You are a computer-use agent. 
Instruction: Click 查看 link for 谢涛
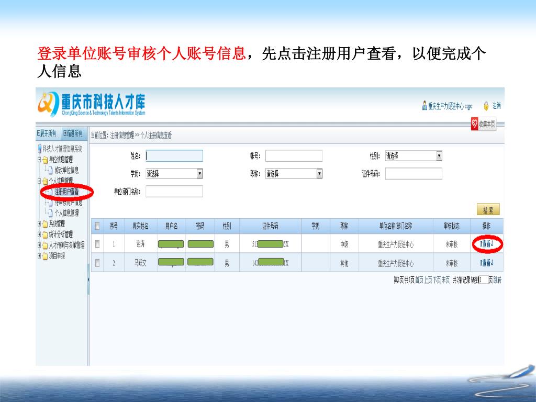pyautogui.click(x=487, y=244)
